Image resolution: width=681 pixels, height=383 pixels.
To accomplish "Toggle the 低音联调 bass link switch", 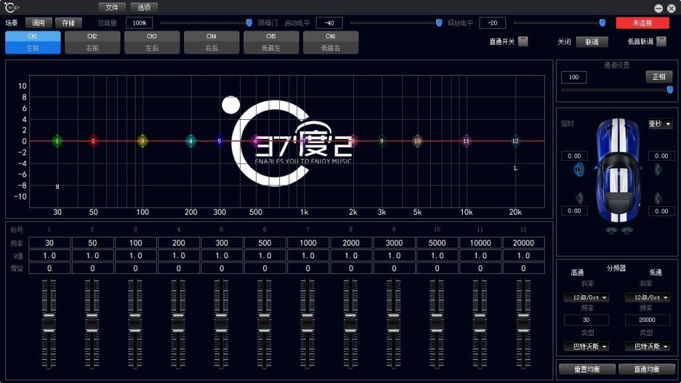I will pyautogui.click(x=661, y=41).
